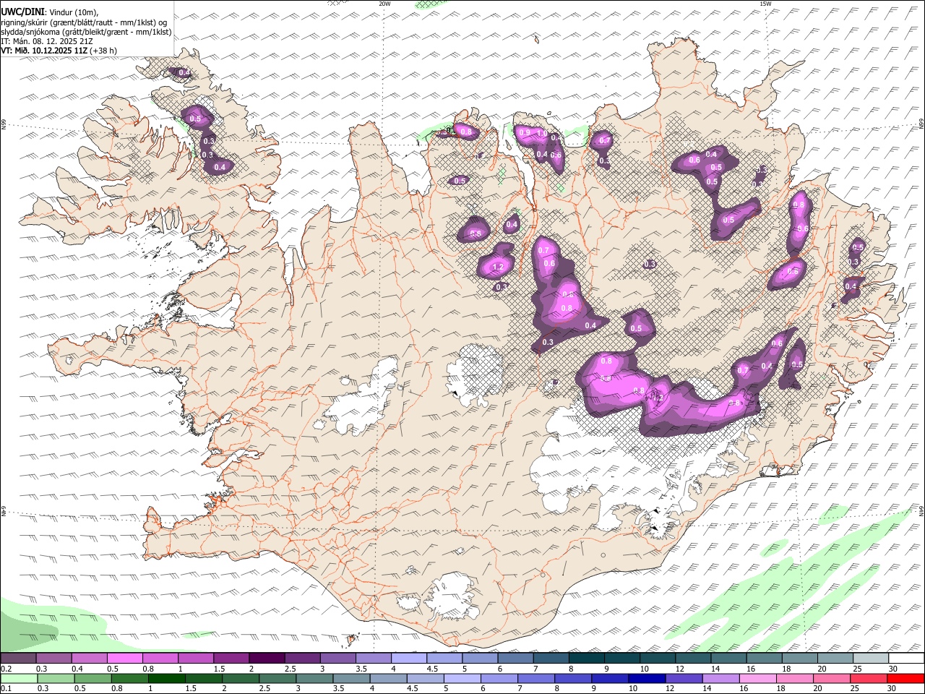Pick upper scale swatch between 0.4 and 0.5
This screenshot has width=925, height=694.
89,658
